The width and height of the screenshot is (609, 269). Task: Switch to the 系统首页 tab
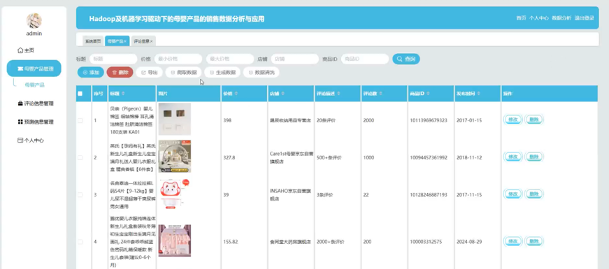(93, 41)
